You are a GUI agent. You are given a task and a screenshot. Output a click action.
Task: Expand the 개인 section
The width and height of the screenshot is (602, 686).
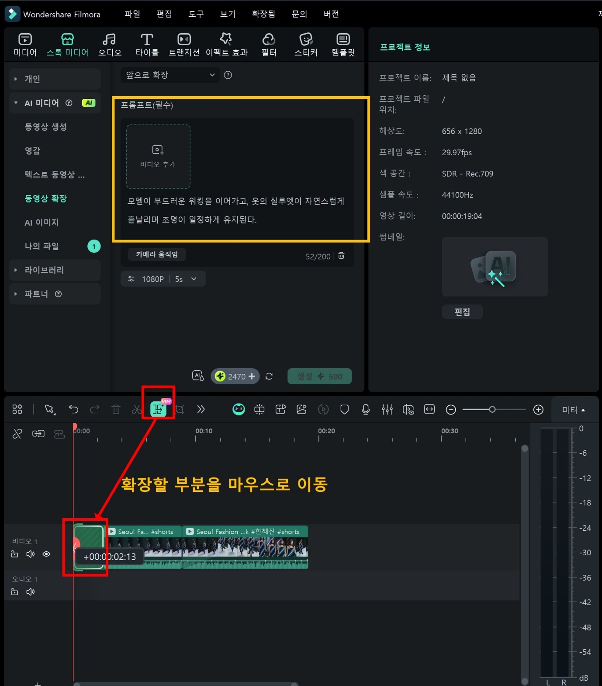coord(55,79)
